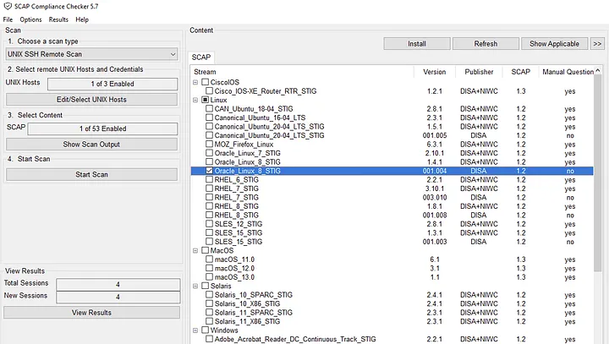Enable Oracle_Linux_7_STIG checkbox

(210, 153)
